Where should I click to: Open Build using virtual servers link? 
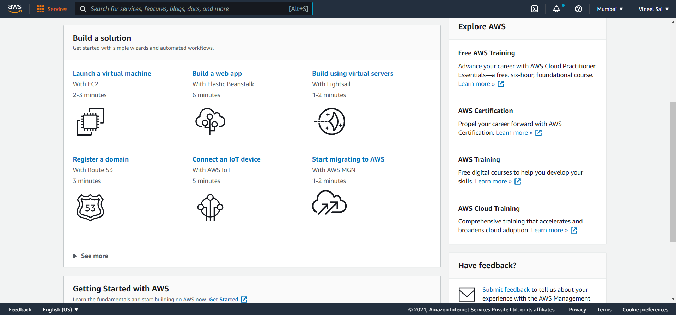pyautogui.click(x=353, y=73)
